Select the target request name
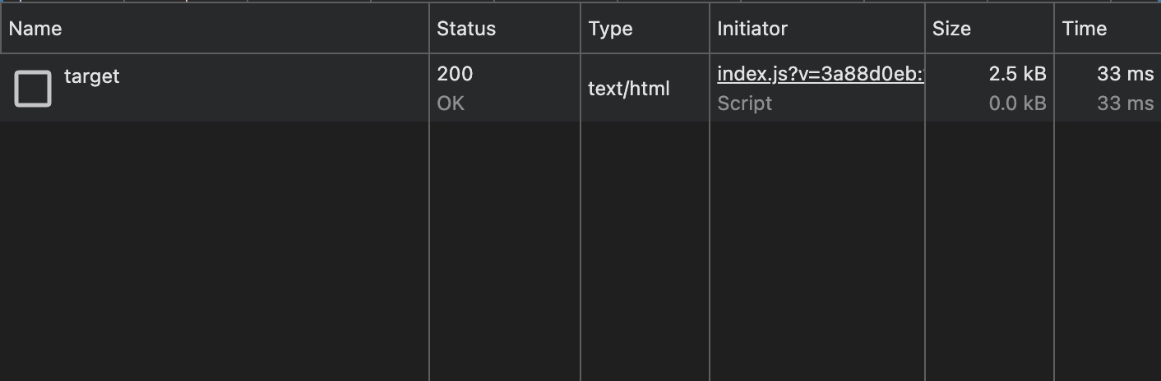 [x=92, y=76]
